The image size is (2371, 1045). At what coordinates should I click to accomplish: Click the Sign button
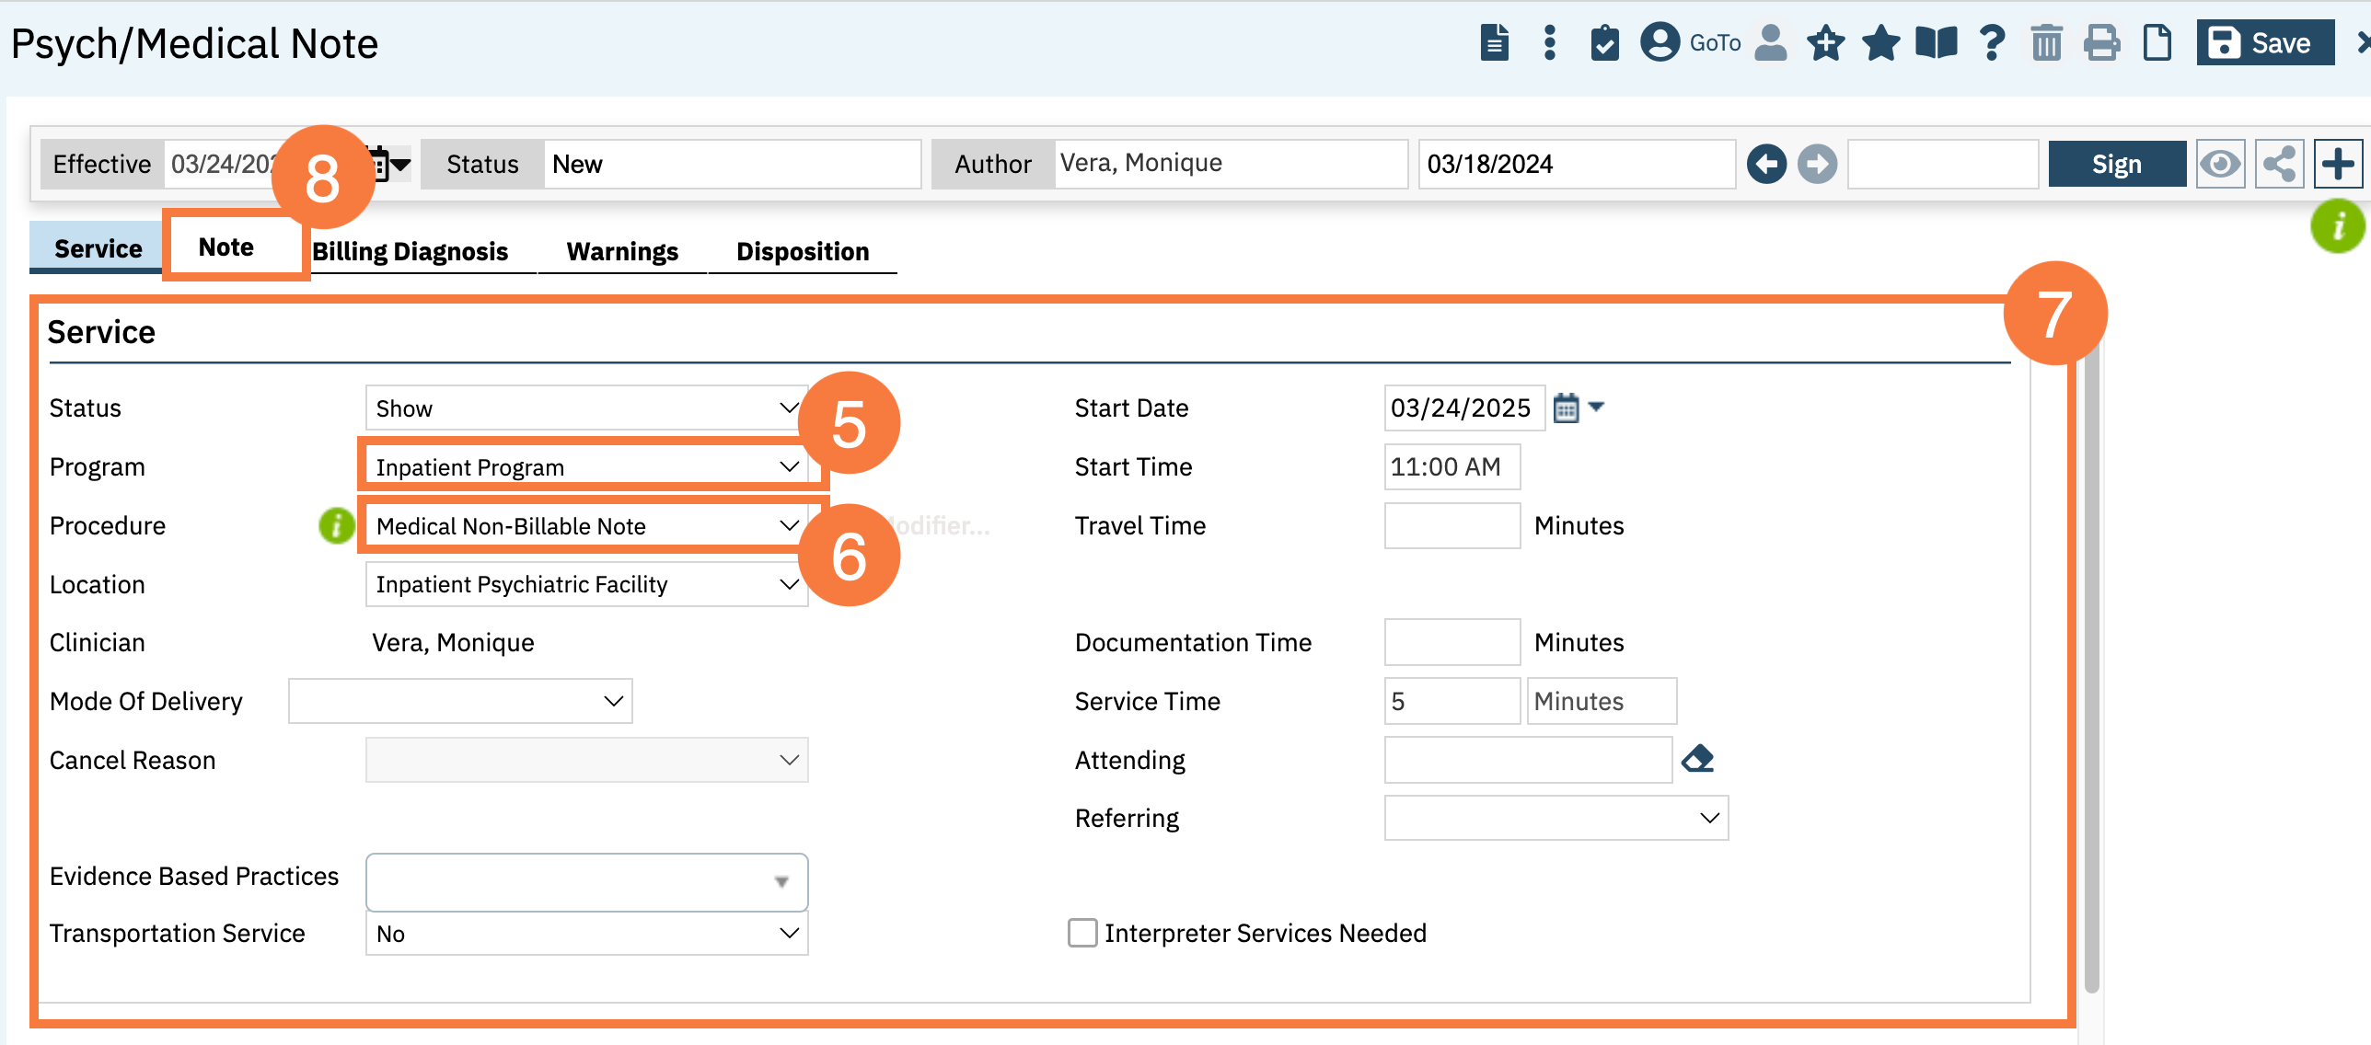2116,165
